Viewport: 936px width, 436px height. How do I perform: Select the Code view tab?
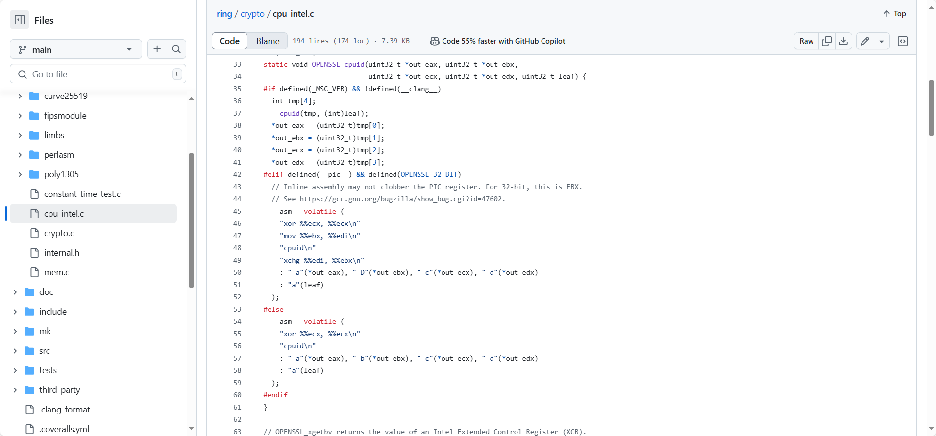229,41
